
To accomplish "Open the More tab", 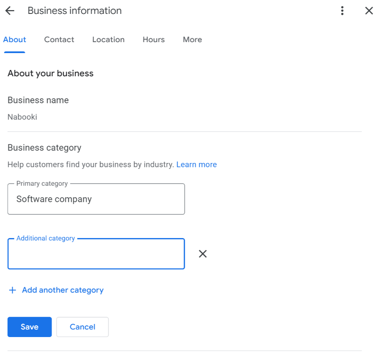I will coord(192,40).
